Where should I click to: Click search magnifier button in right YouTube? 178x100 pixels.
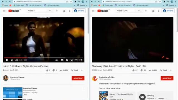coord(139,11)
